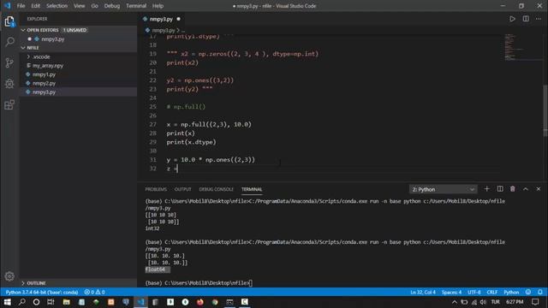Image resolution: width=548 pixels, height=308 pixels.
Task: Open the Edit menu
Action: [35, 6]
